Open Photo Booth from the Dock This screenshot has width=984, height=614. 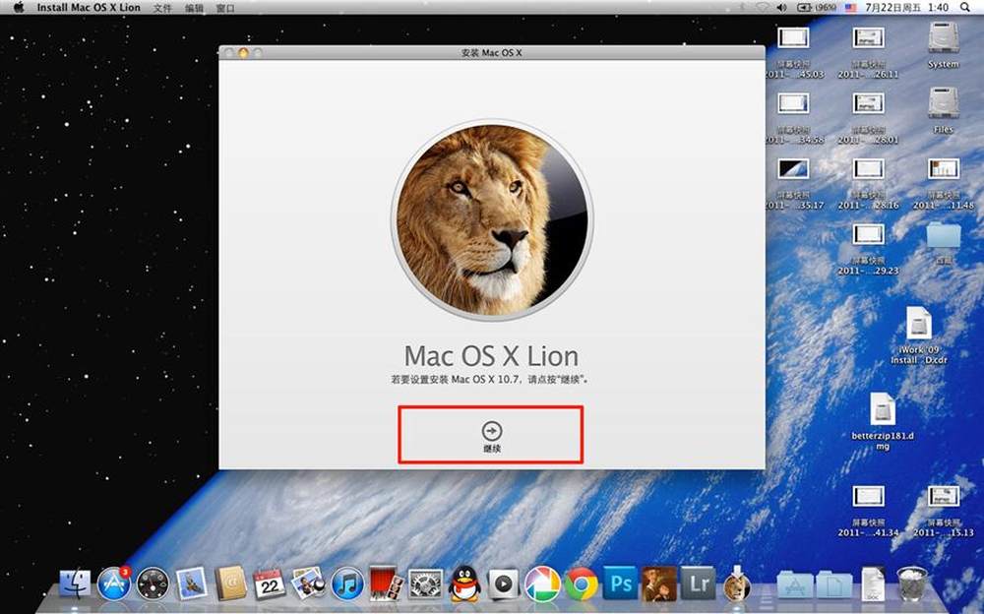[x=386, y=583]
